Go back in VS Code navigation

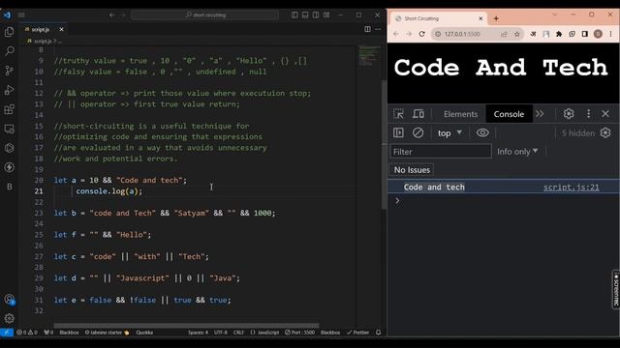pos(112,15)
